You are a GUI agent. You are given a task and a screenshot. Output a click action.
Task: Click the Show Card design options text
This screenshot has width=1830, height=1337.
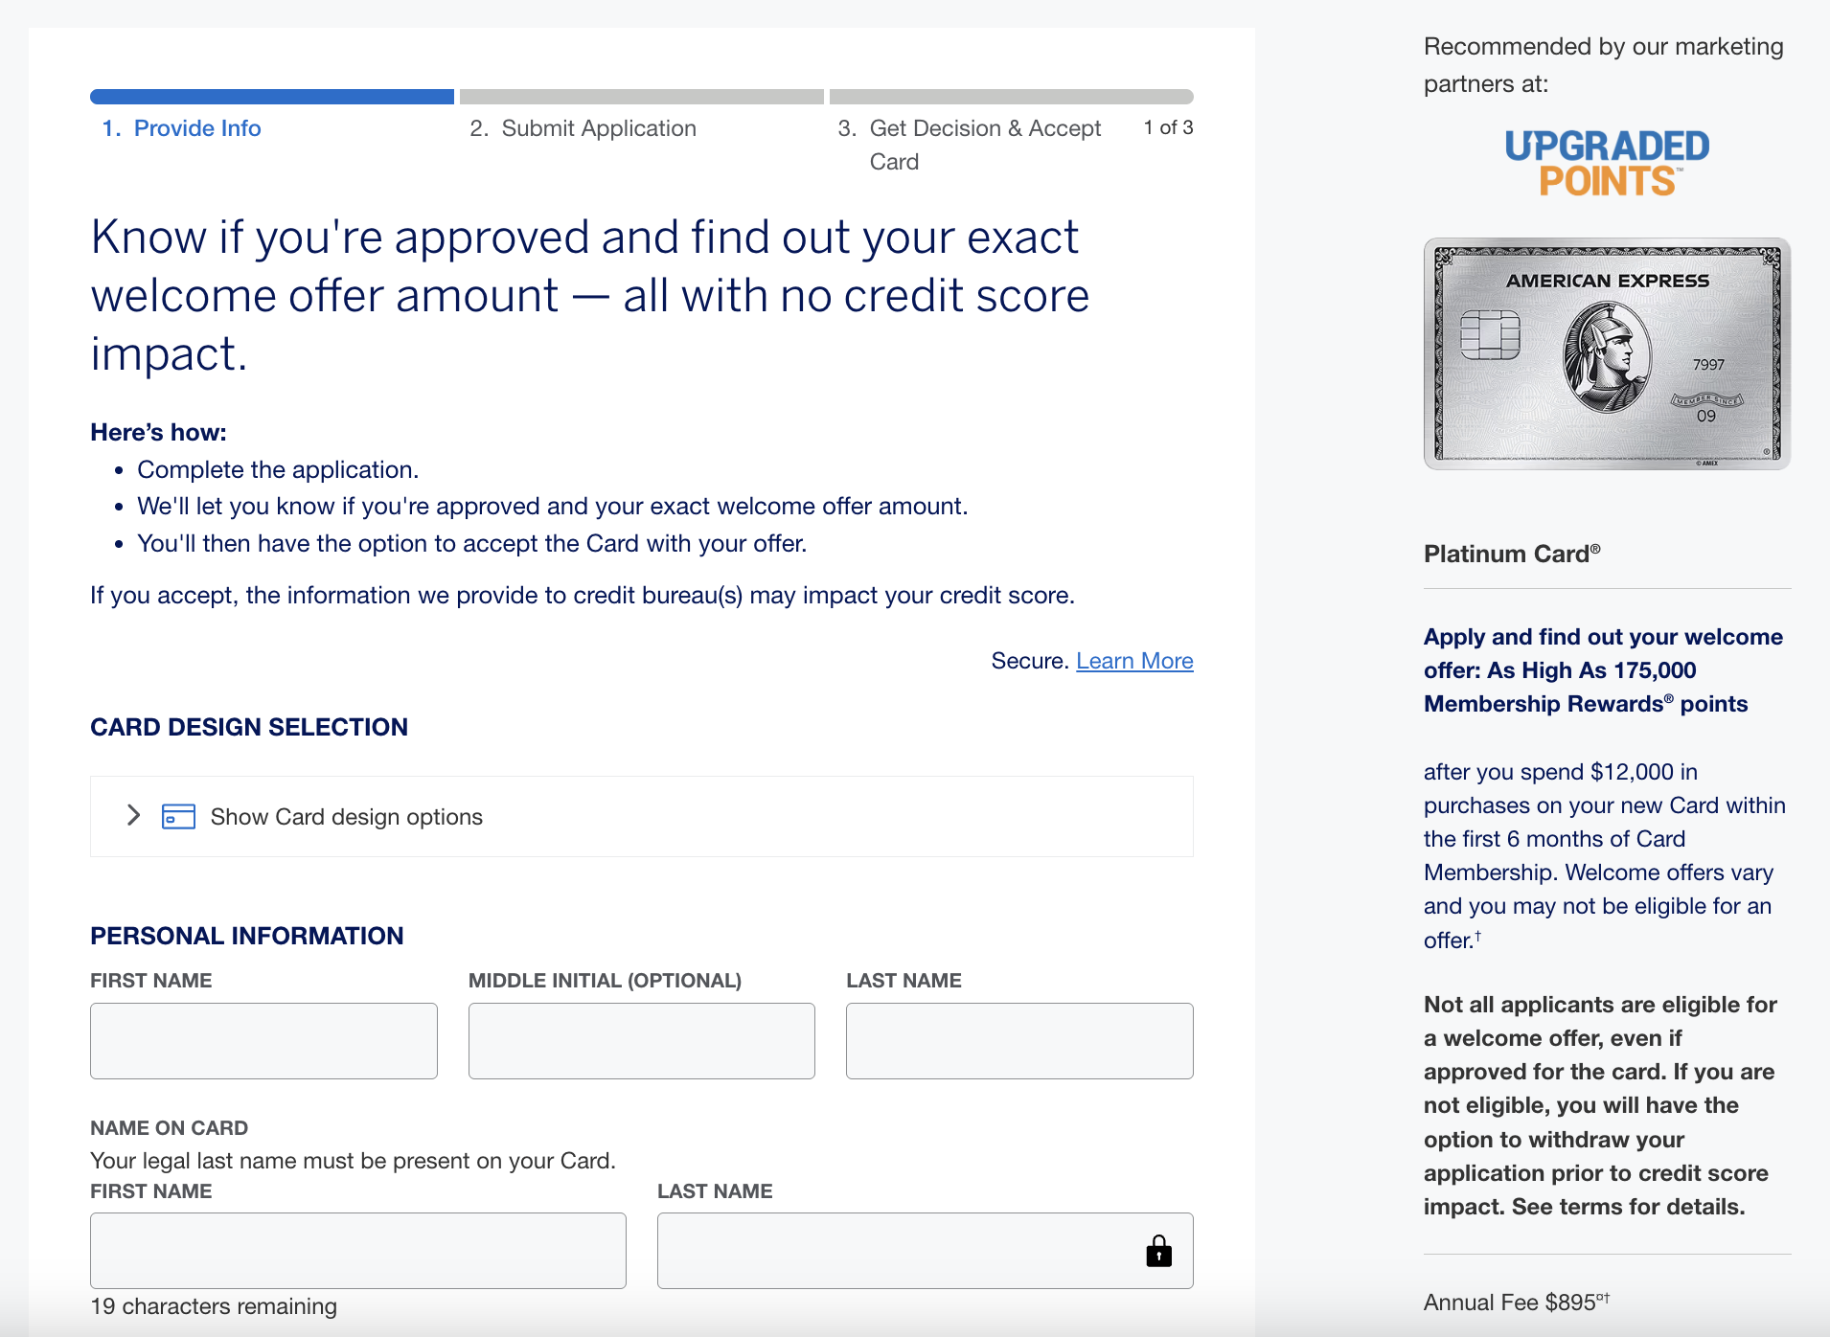(347, 817)
